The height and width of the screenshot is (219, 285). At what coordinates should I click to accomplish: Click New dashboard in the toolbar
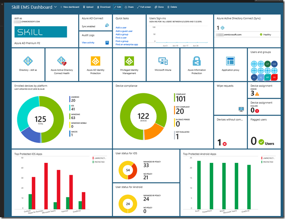[x=69, y=8]
